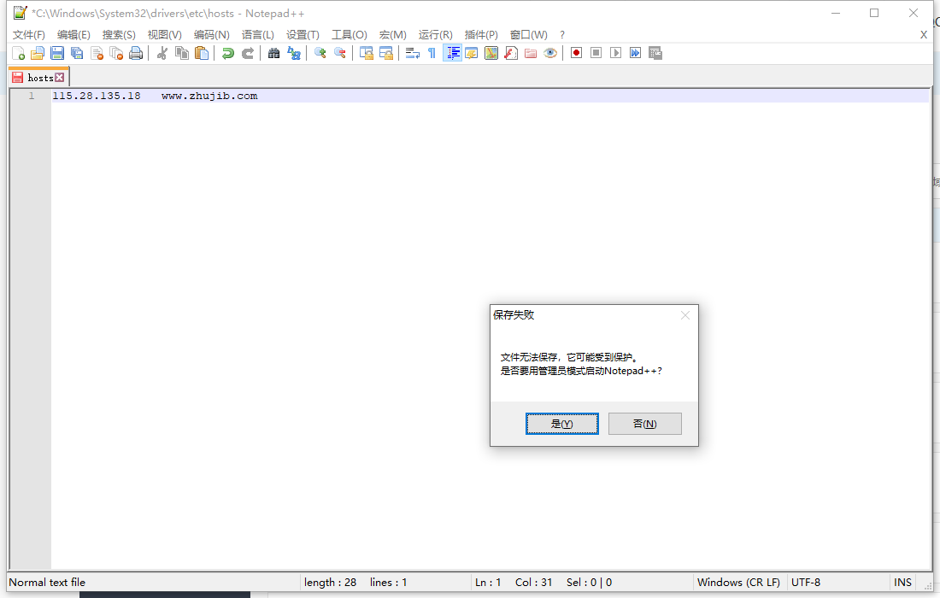Select the hosts document tab
The height and width of the screenshot is (598, 940).
click(39, 78)
